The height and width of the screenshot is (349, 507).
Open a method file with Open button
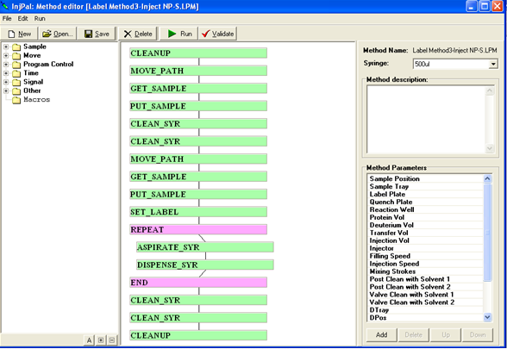coord(58,34)
